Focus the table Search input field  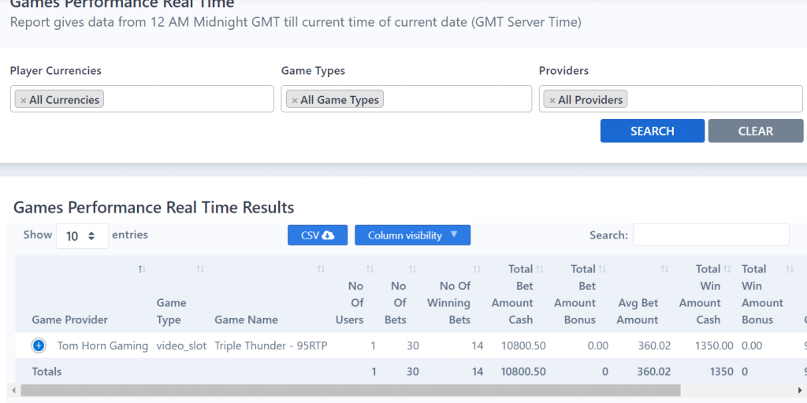710,235
